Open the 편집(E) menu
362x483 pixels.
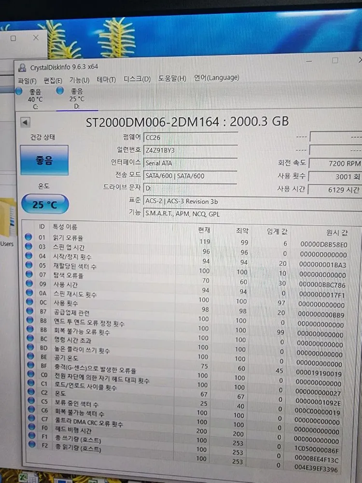coord(53,80)
